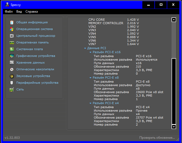Open the Файл menu
This screenshot has width=182, height=143.
pos(9,12)
